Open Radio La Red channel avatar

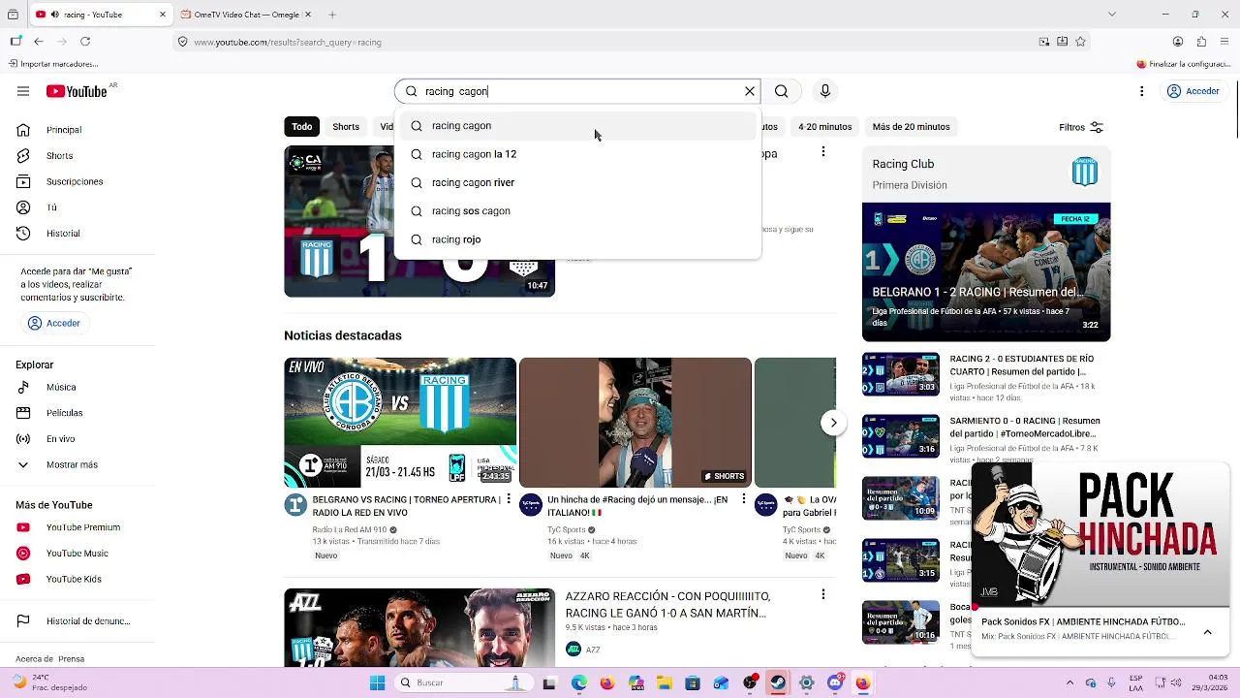tap(295, 505)
